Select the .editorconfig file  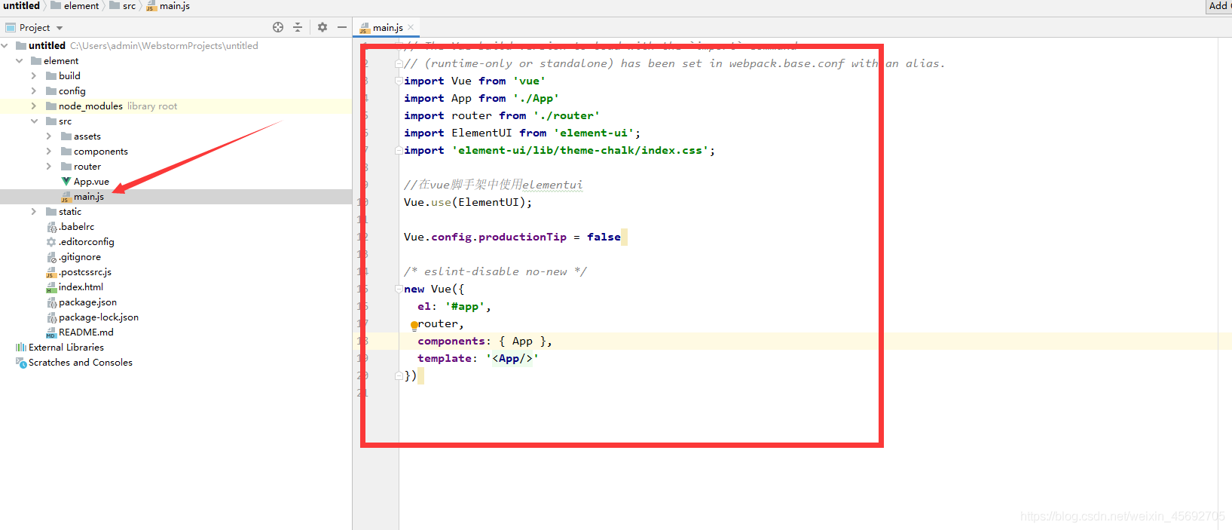click(87, 242)
